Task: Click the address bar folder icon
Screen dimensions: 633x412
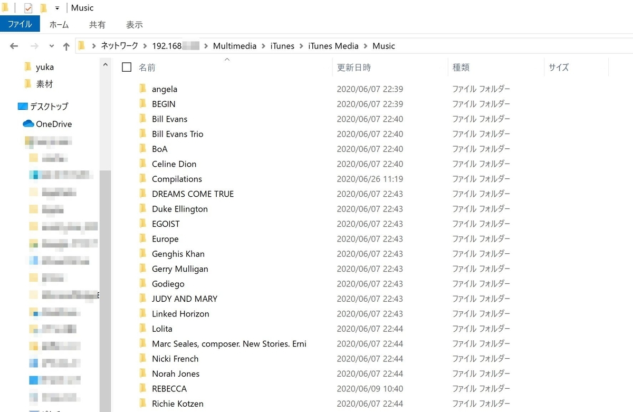Action: (x=81, y=46)
